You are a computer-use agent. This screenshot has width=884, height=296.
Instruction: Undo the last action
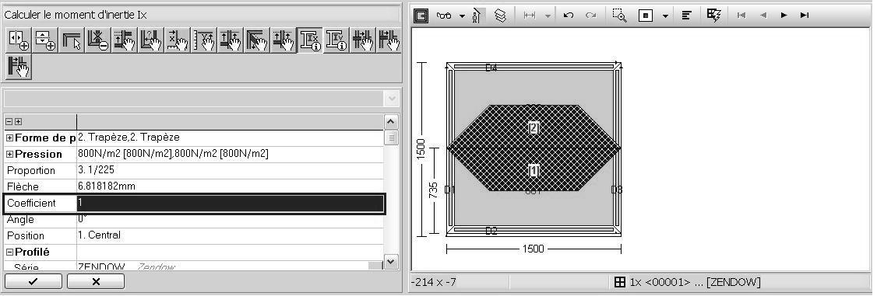569,16
